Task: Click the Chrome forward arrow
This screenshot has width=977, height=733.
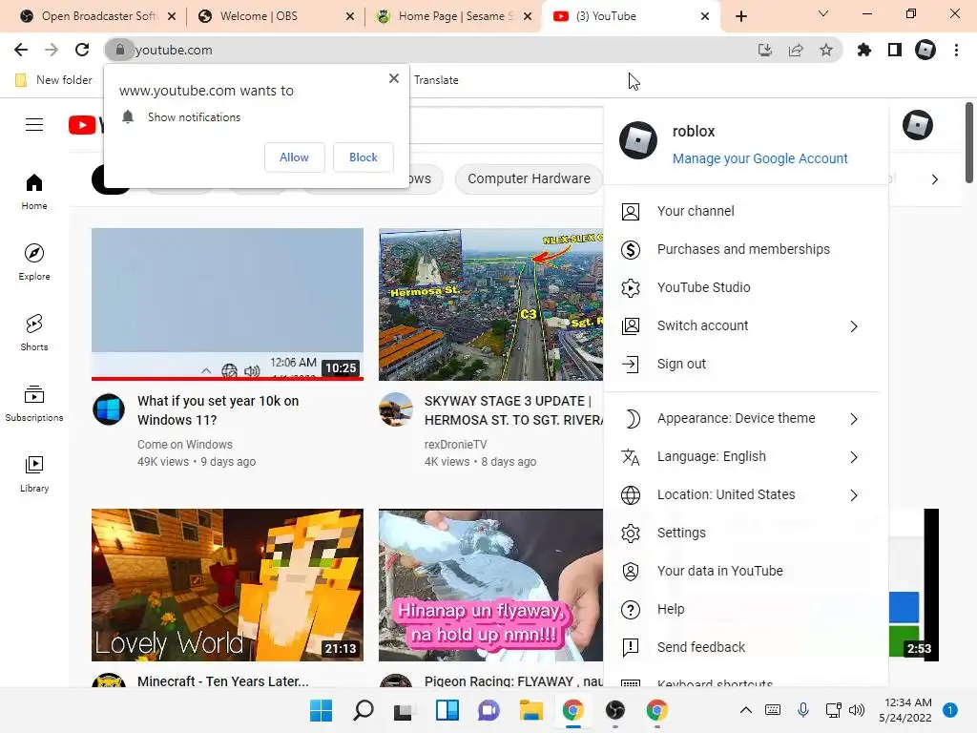Action: pos(52,50)
